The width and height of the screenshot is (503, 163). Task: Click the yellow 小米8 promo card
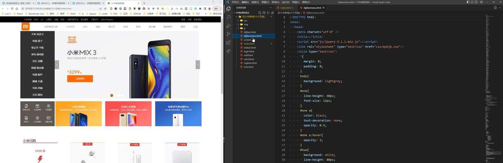coord(78,114)
